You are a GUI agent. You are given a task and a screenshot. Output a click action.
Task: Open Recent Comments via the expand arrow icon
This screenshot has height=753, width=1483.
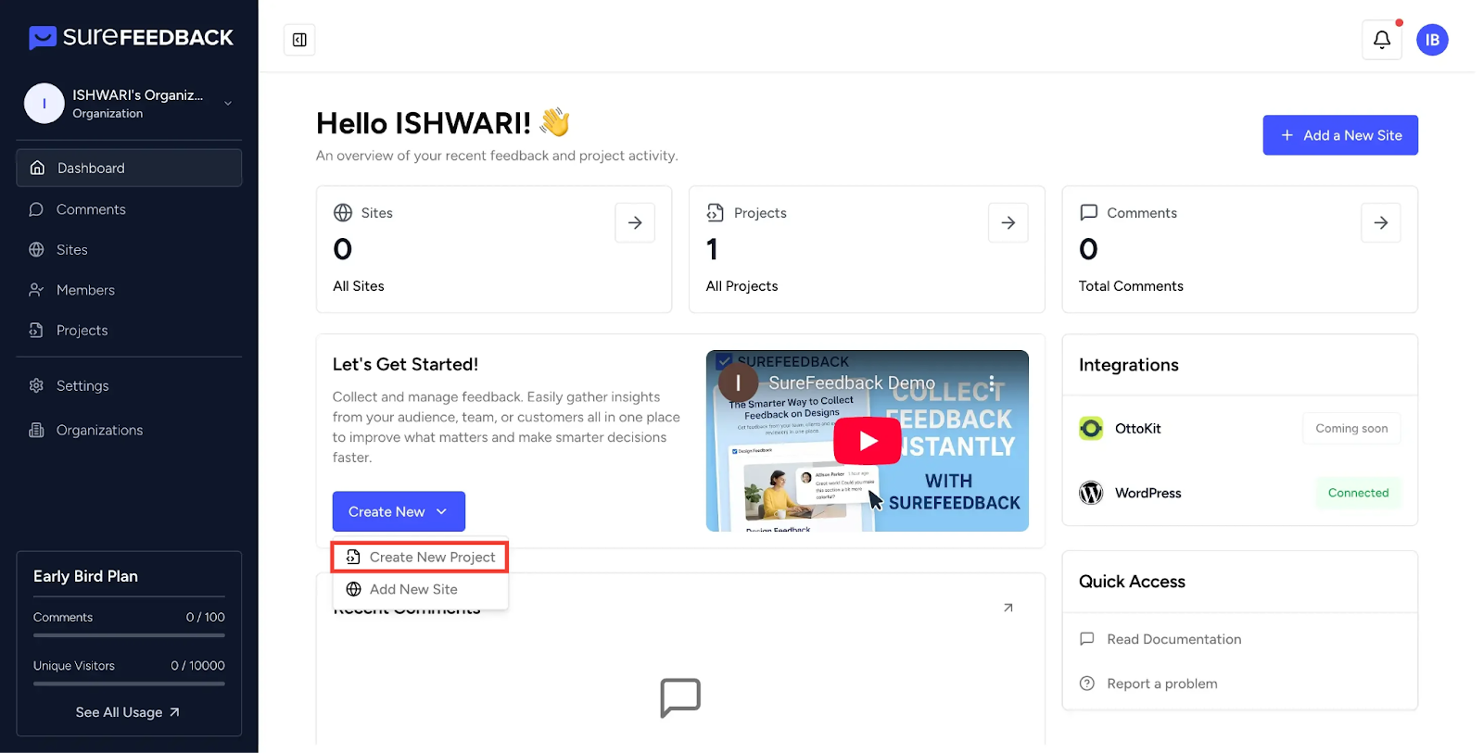point(1008,608)
